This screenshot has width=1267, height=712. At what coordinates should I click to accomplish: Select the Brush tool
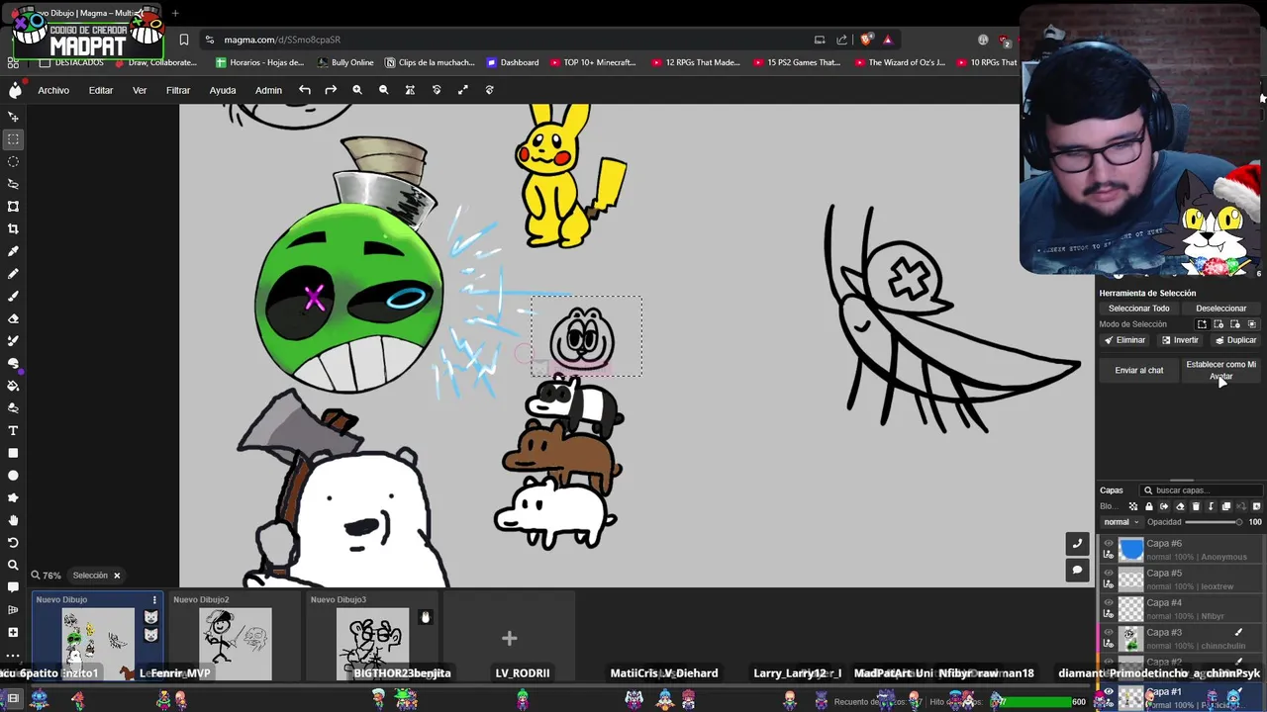(14, 296)
